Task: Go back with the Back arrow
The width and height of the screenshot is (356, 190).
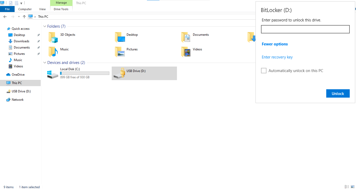Action: (x=5, y=17)
